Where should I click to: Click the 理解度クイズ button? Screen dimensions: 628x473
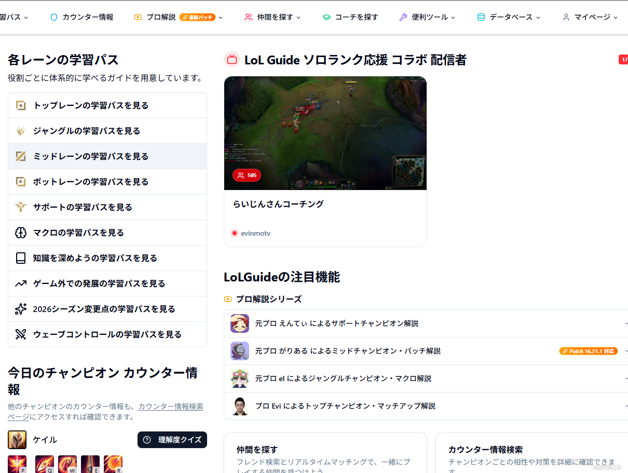172,440
